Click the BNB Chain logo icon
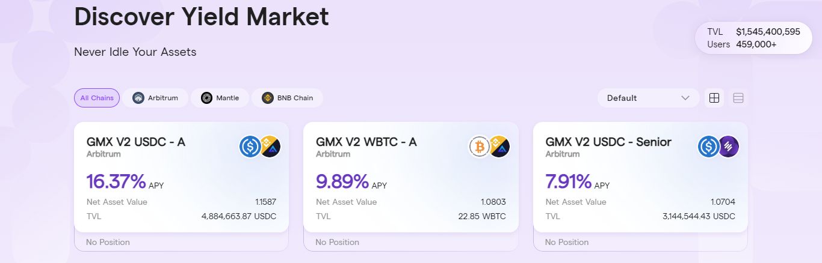This screenshot has width=822, height=263. pyautogui.click(x=267, y=98)
